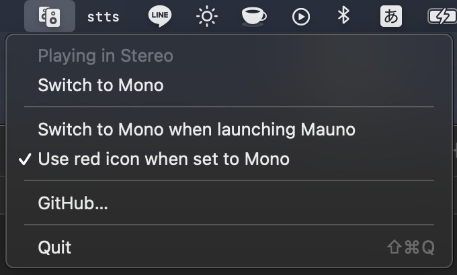The image size is (457, 275).
Task: Open the stts menu bar item
Action: pyautogui.click(x=103, y=17)
